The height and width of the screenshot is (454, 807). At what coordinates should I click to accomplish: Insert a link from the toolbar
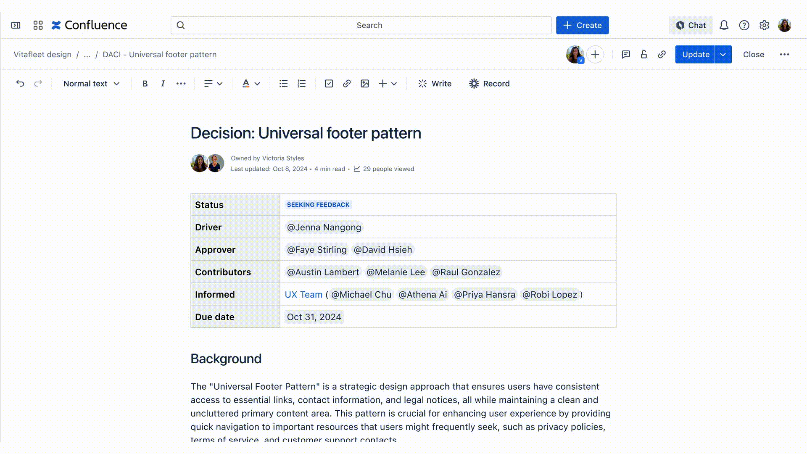[347, 83]
